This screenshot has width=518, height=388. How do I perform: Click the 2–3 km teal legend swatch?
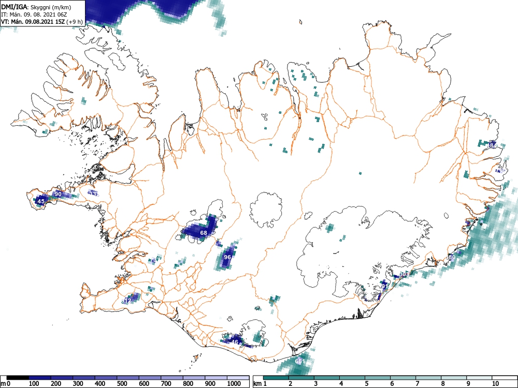(x=301, y=378)
